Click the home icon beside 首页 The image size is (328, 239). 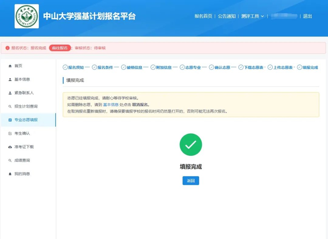click(10, 66)
